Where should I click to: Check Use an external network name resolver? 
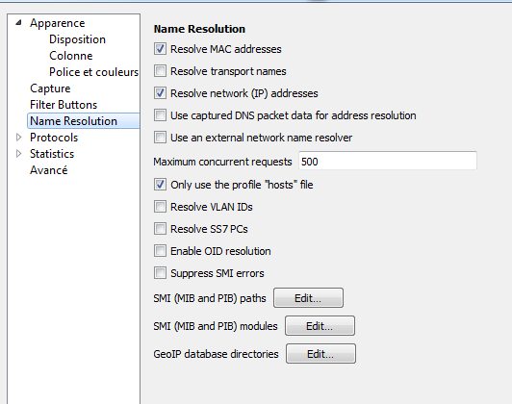160,138
